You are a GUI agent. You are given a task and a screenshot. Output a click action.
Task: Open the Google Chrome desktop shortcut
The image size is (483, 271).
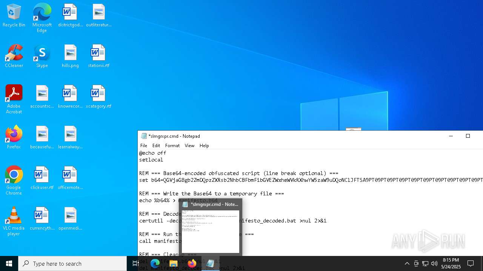[14, 180]
